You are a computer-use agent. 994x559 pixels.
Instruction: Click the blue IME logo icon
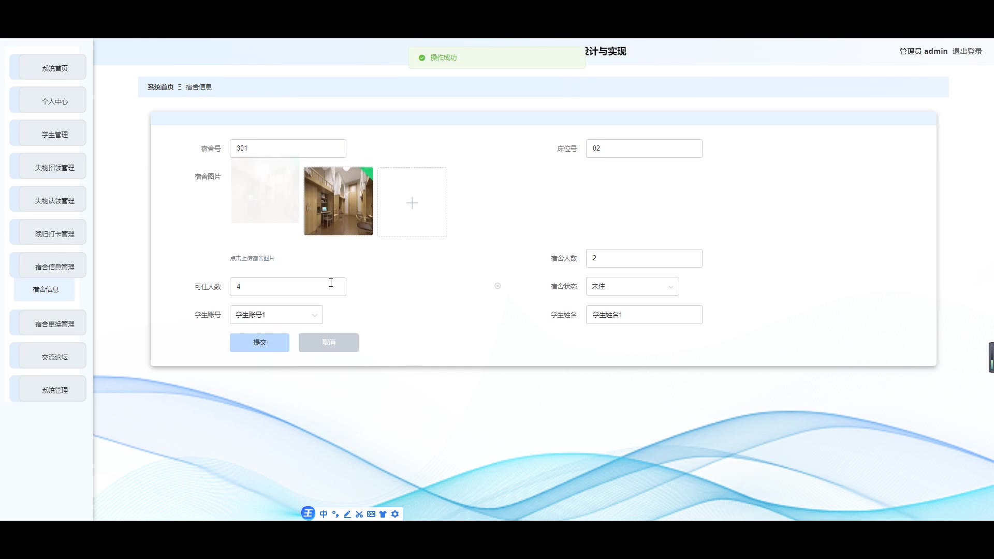click(x=308, y=513)
